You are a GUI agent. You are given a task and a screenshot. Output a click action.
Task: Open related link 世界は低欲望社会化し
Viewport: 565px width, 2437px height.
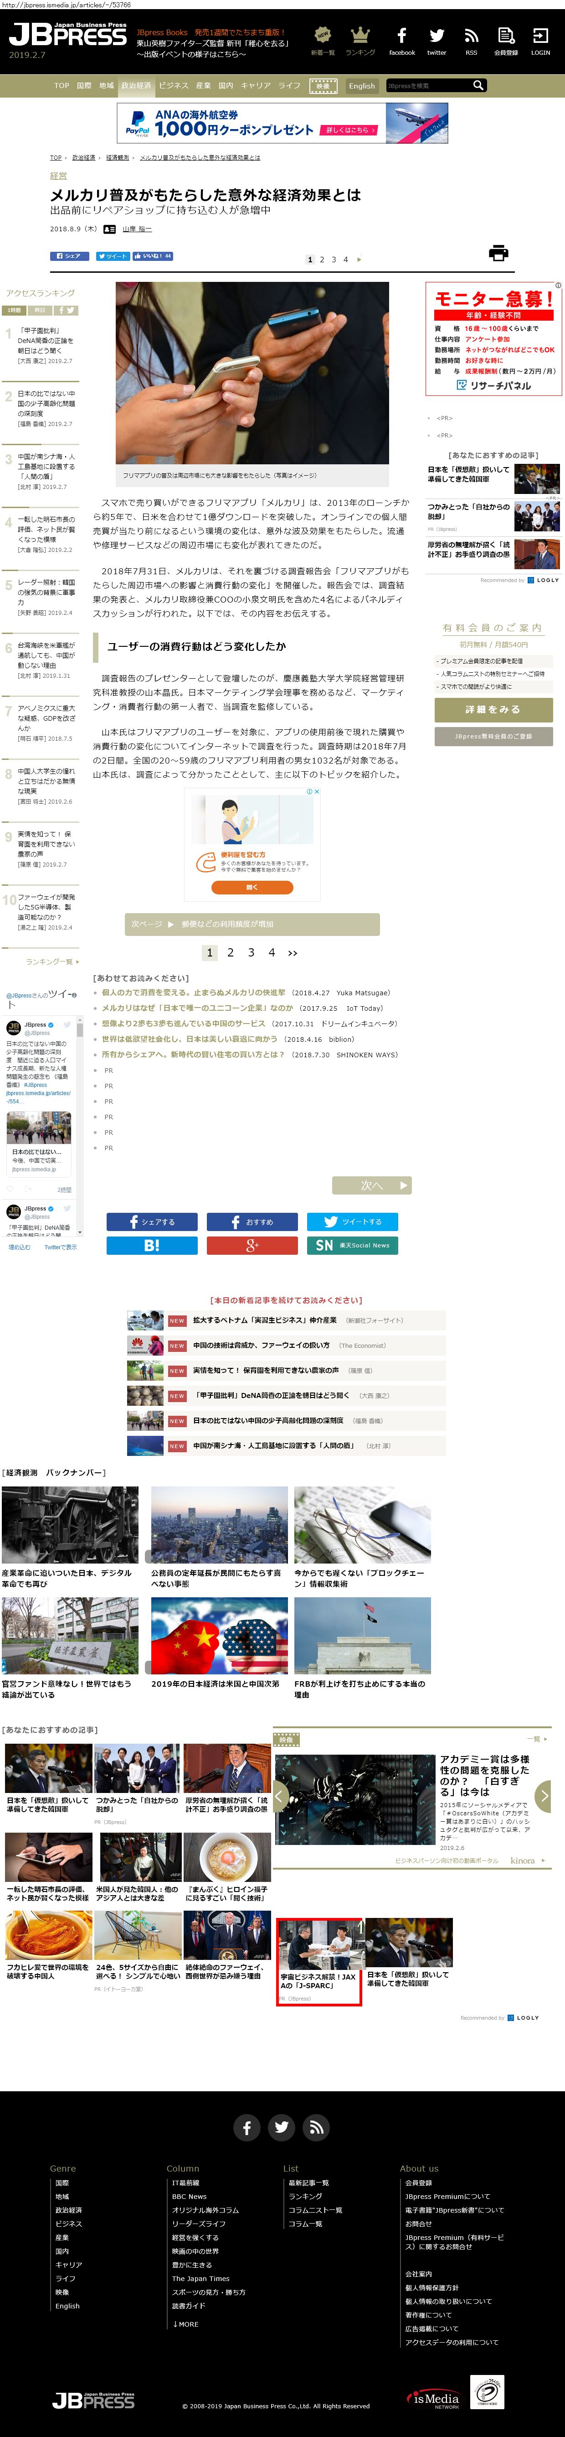(190, 1039)
